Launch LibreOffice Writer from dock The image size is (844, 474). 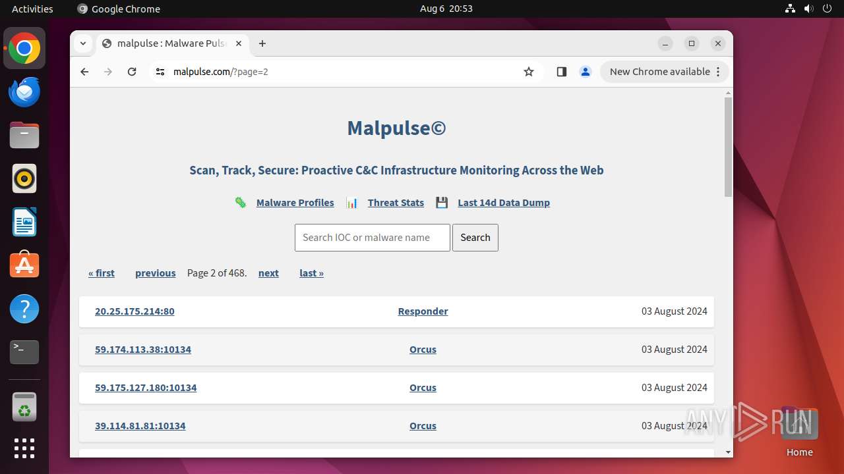[24, 223]
